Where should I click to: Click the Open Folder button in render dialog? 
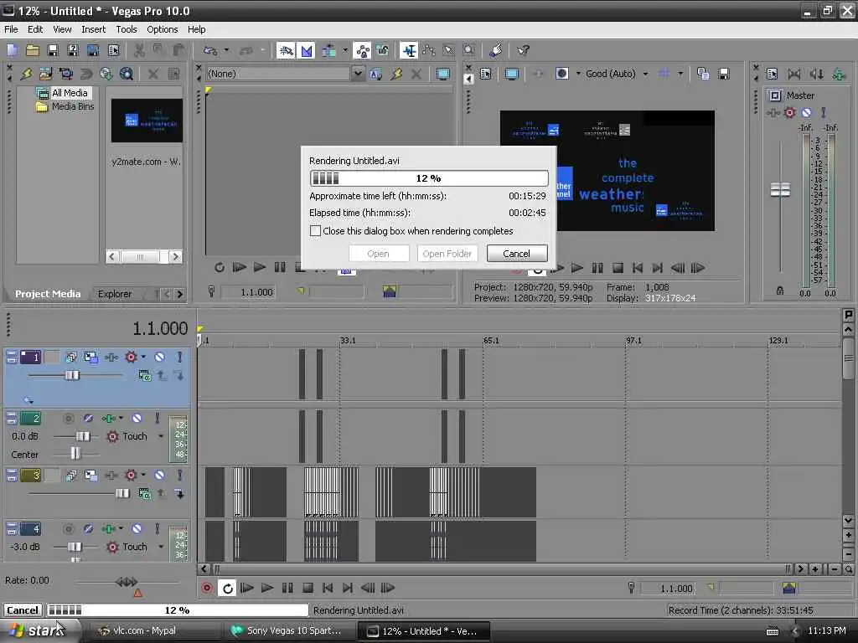(x=447, y=254)
